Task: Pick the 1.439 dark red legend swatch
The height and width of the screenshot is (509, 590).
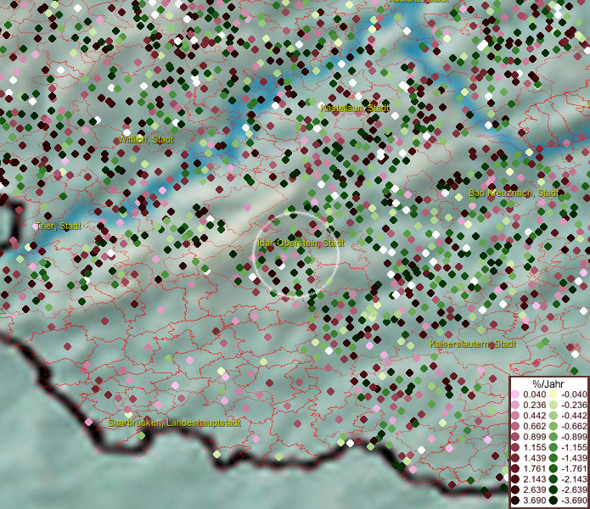Action: coord(515,458)
